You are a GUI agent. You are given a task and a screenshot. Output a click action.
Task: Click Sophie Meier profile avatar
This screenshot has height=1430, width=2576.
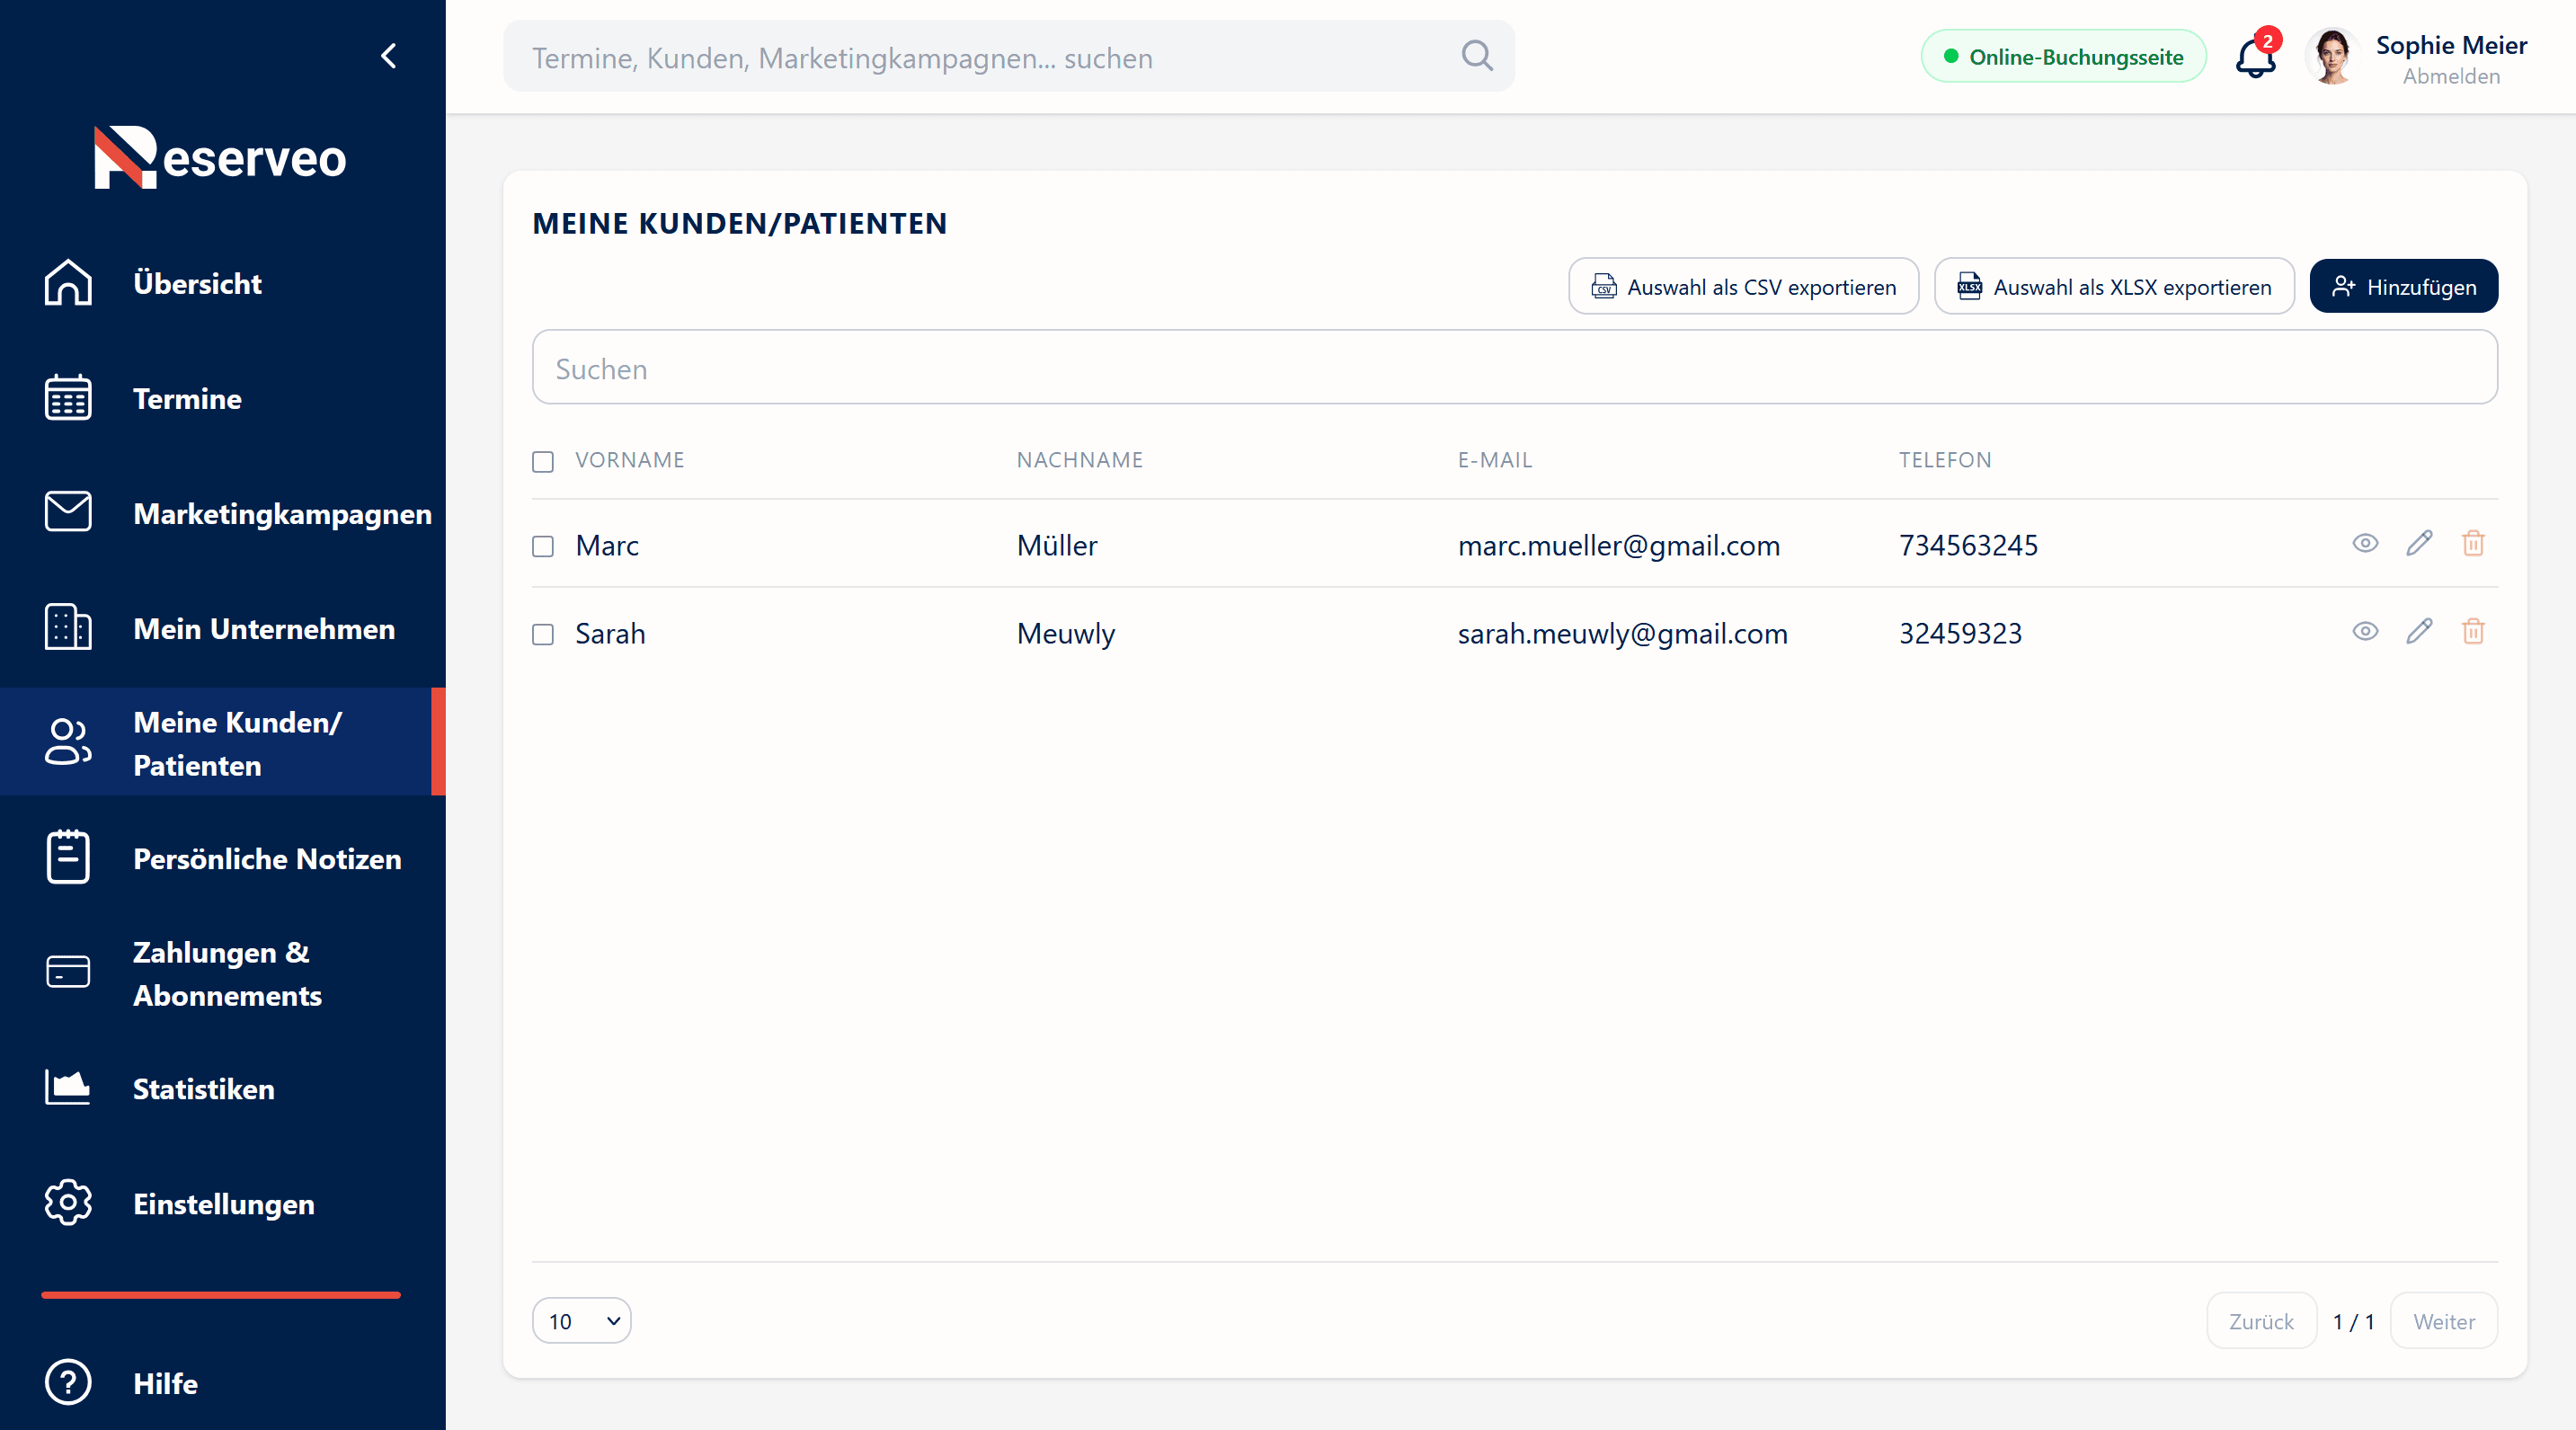pos(2332,57)
